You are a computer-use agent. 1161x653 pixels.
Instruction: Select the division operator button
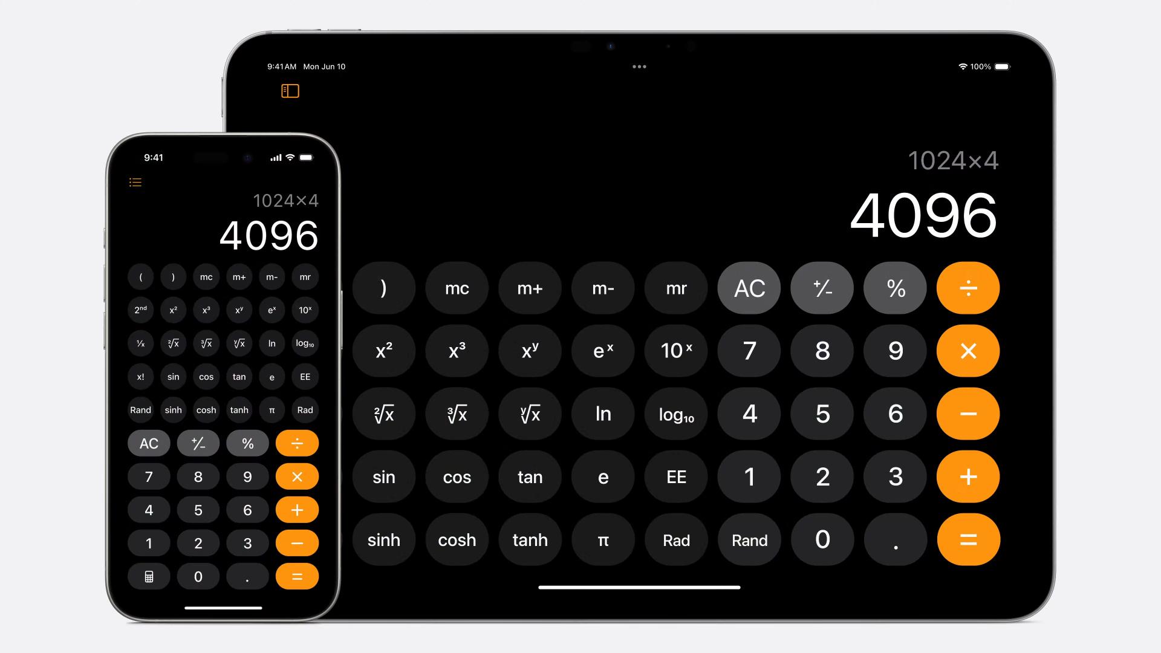pyautogui.click(x=968, y=288)
